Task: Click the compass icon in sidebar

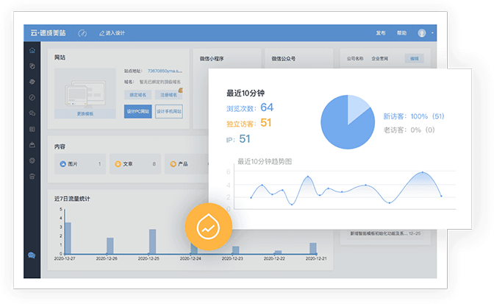Action: pyautogui.click(x=32, y=97)
